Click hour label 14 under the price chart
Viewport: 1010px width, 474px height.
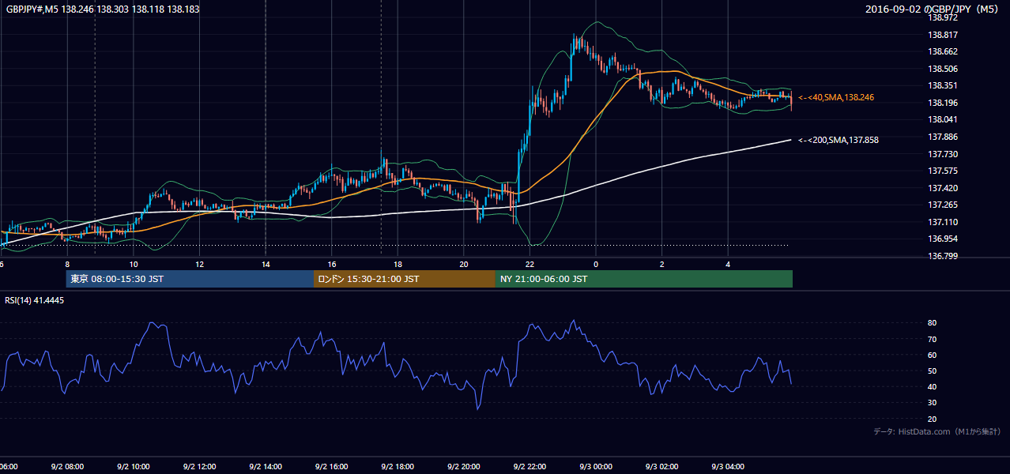(x=266, y=264)
